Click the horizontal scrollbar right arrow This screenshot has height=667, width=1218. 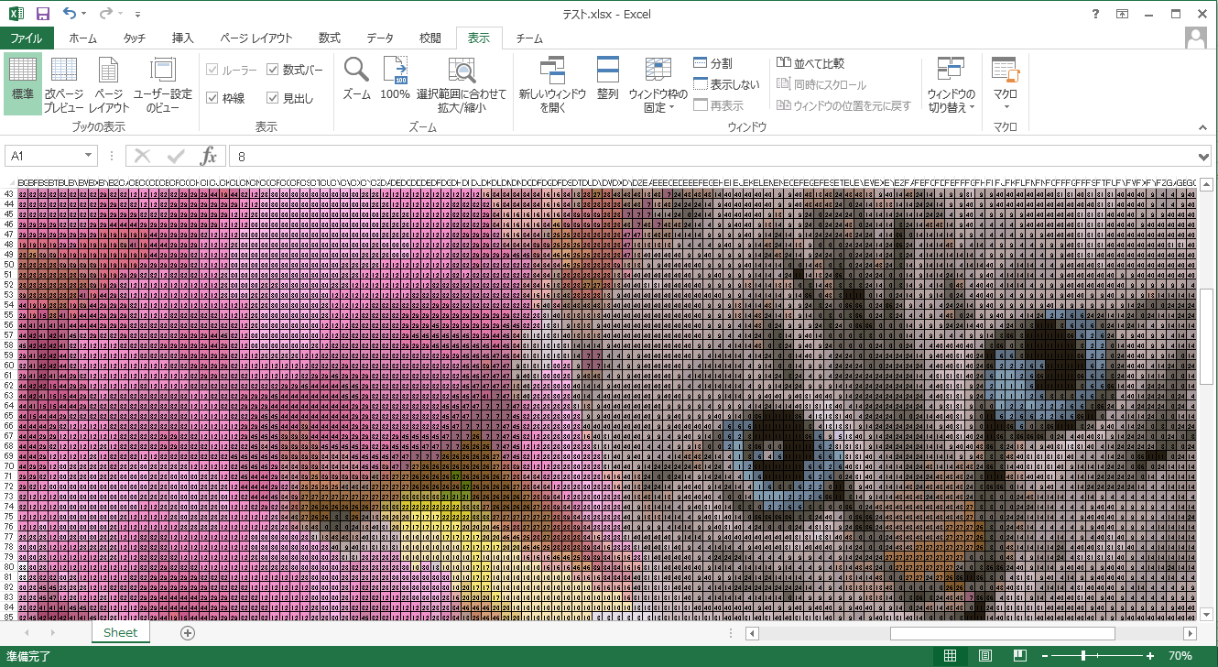1190,633
